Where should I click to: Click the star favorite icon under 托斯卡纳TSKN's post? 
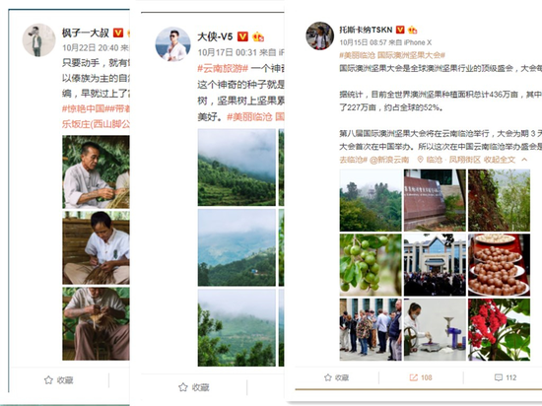click(x=328, y=377)
